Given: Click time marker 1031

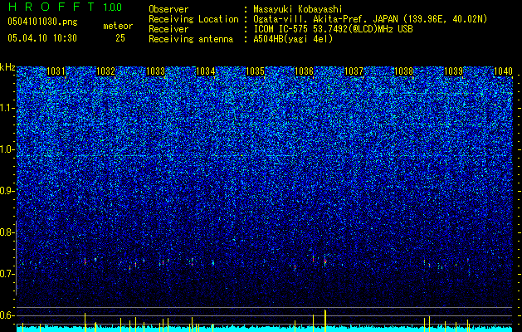Looking at the screenshot, I should 56,71.
